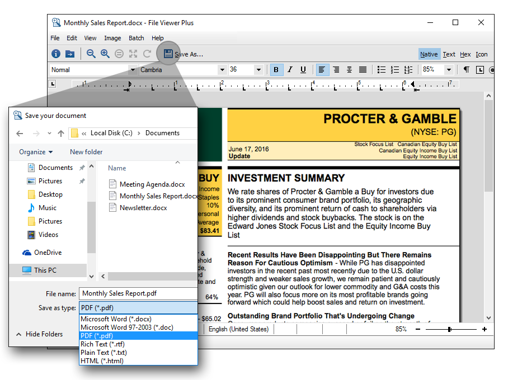Image resolution: width=508 pixels, height=380 pixels.
Task: Open the Save as type combo box
Action: [138, 308]
